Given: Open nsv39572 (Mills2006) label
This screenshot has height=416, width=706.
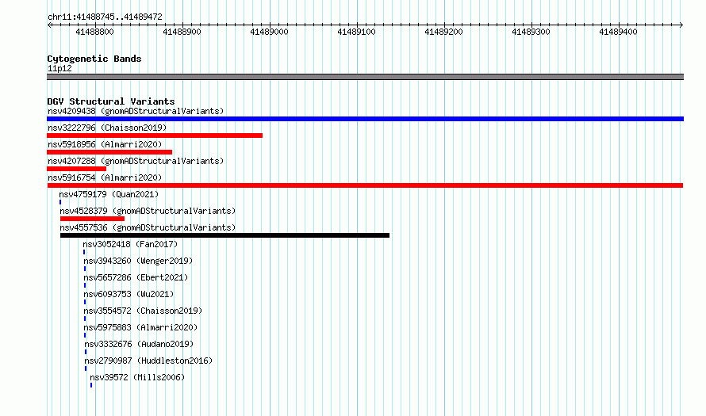Looking at the screenshot, I should [x=137, y=377].
